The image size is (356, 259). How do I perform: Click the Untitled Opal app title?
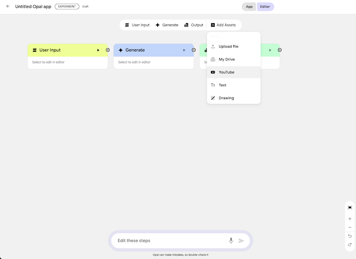(x=33, y=7)
